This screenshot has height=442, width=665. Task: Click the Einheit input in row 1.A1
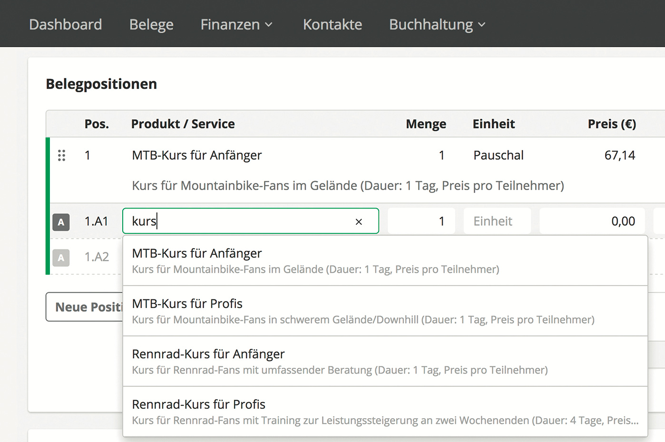click(497, 221)
